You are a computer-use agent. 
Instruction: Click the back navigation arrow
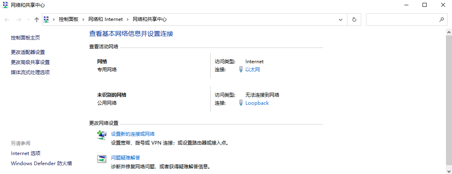pos(7,19)
